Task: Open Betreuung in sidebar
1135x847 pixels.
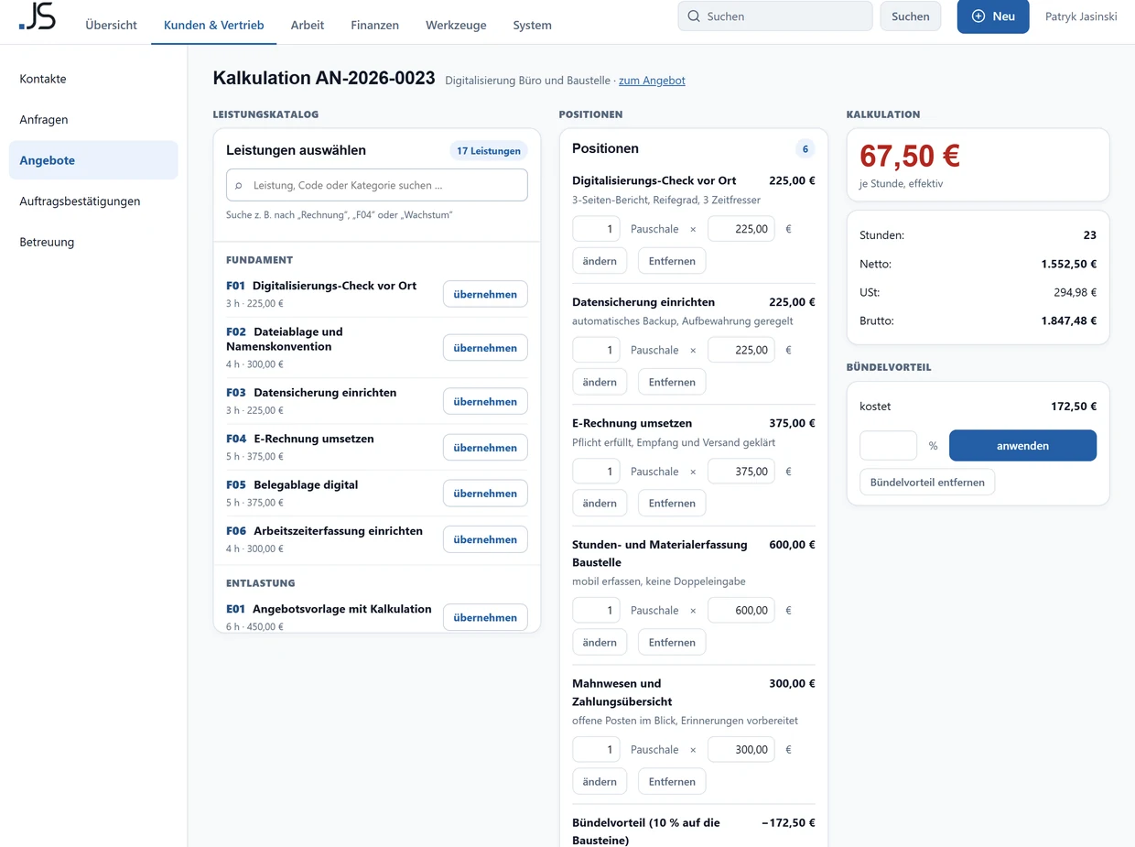Action: 93,242
